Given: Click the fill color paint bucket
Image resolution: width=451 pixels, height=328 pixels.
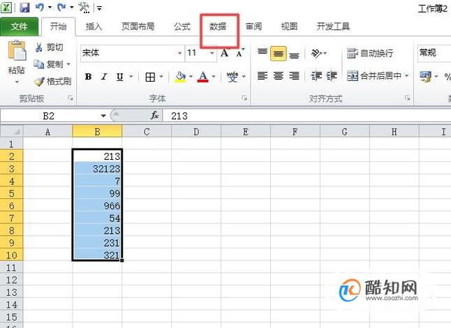Looking at the screenshot, I should coord(180,77).
